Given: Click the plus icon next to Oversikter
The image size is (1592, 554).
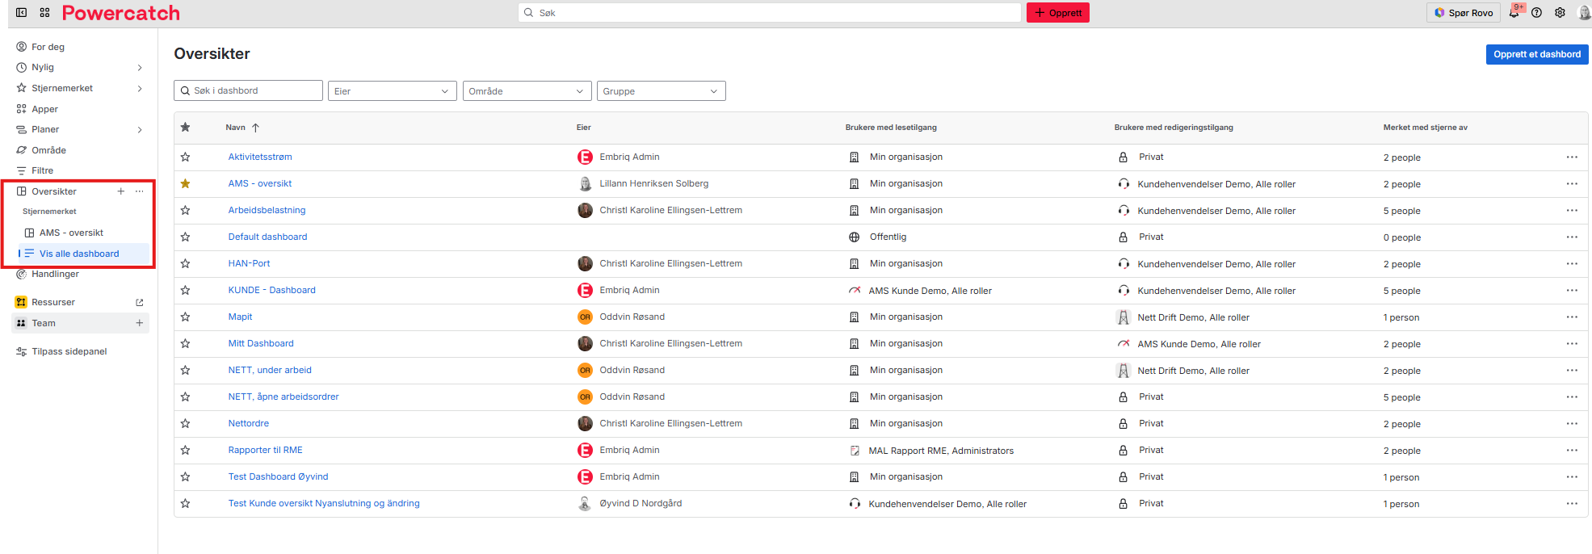Looking at the screenshot, I should pos(121,191).
